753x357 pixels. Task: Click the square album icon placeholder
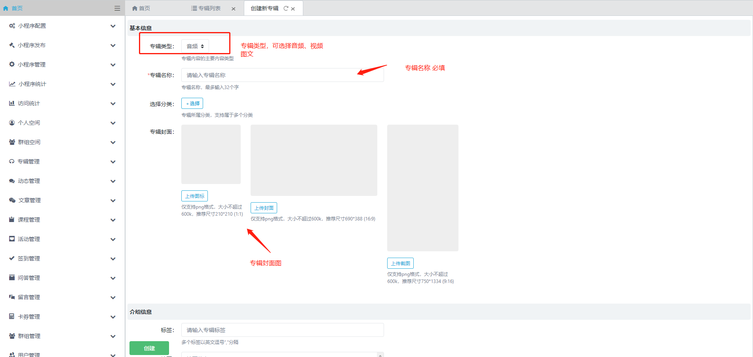(211, 154)
